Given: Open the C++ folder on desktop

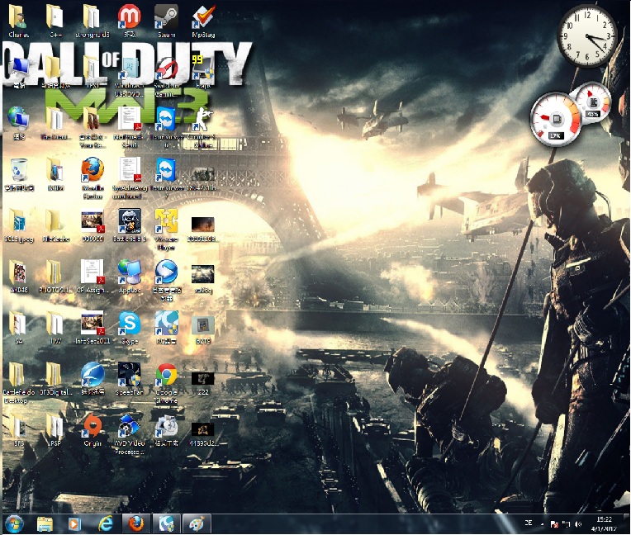Looking at the screenshot, I should 55,21.
